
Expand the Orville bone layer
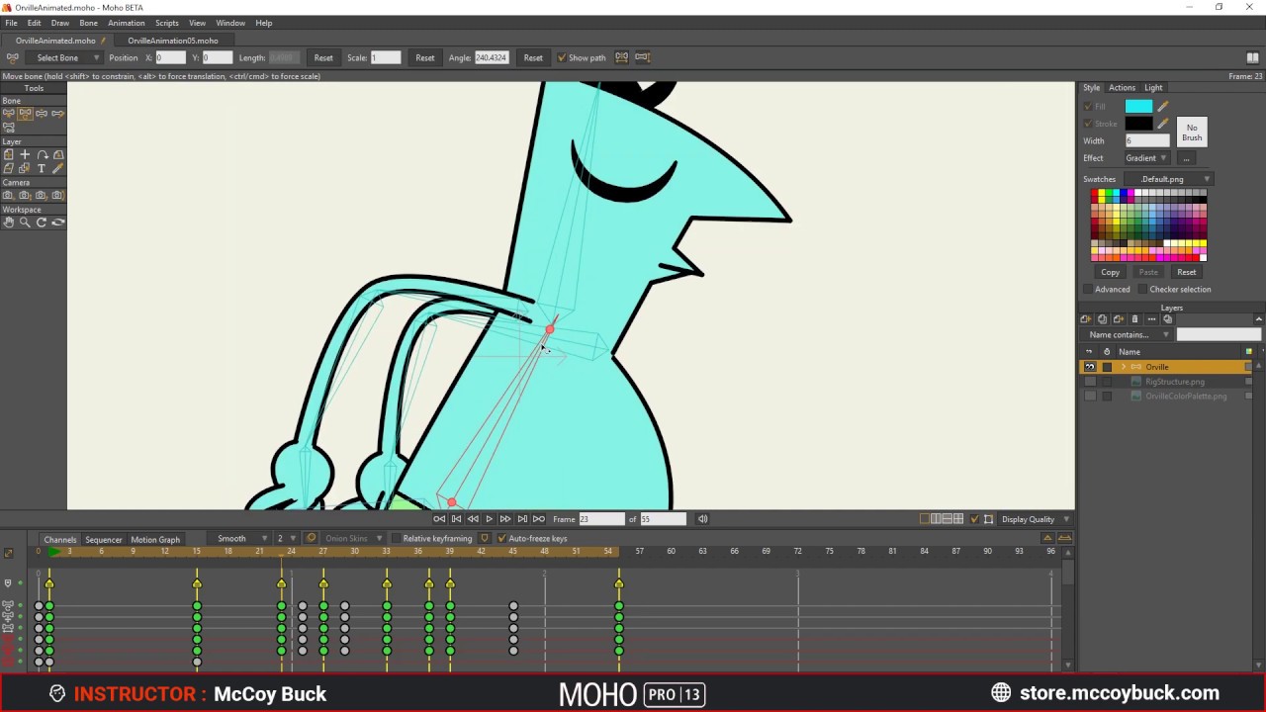pos(1123,367)
